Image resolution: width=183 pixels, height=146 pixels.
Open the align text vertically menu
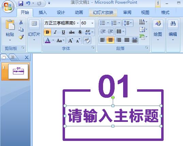(x=143, y=30)
